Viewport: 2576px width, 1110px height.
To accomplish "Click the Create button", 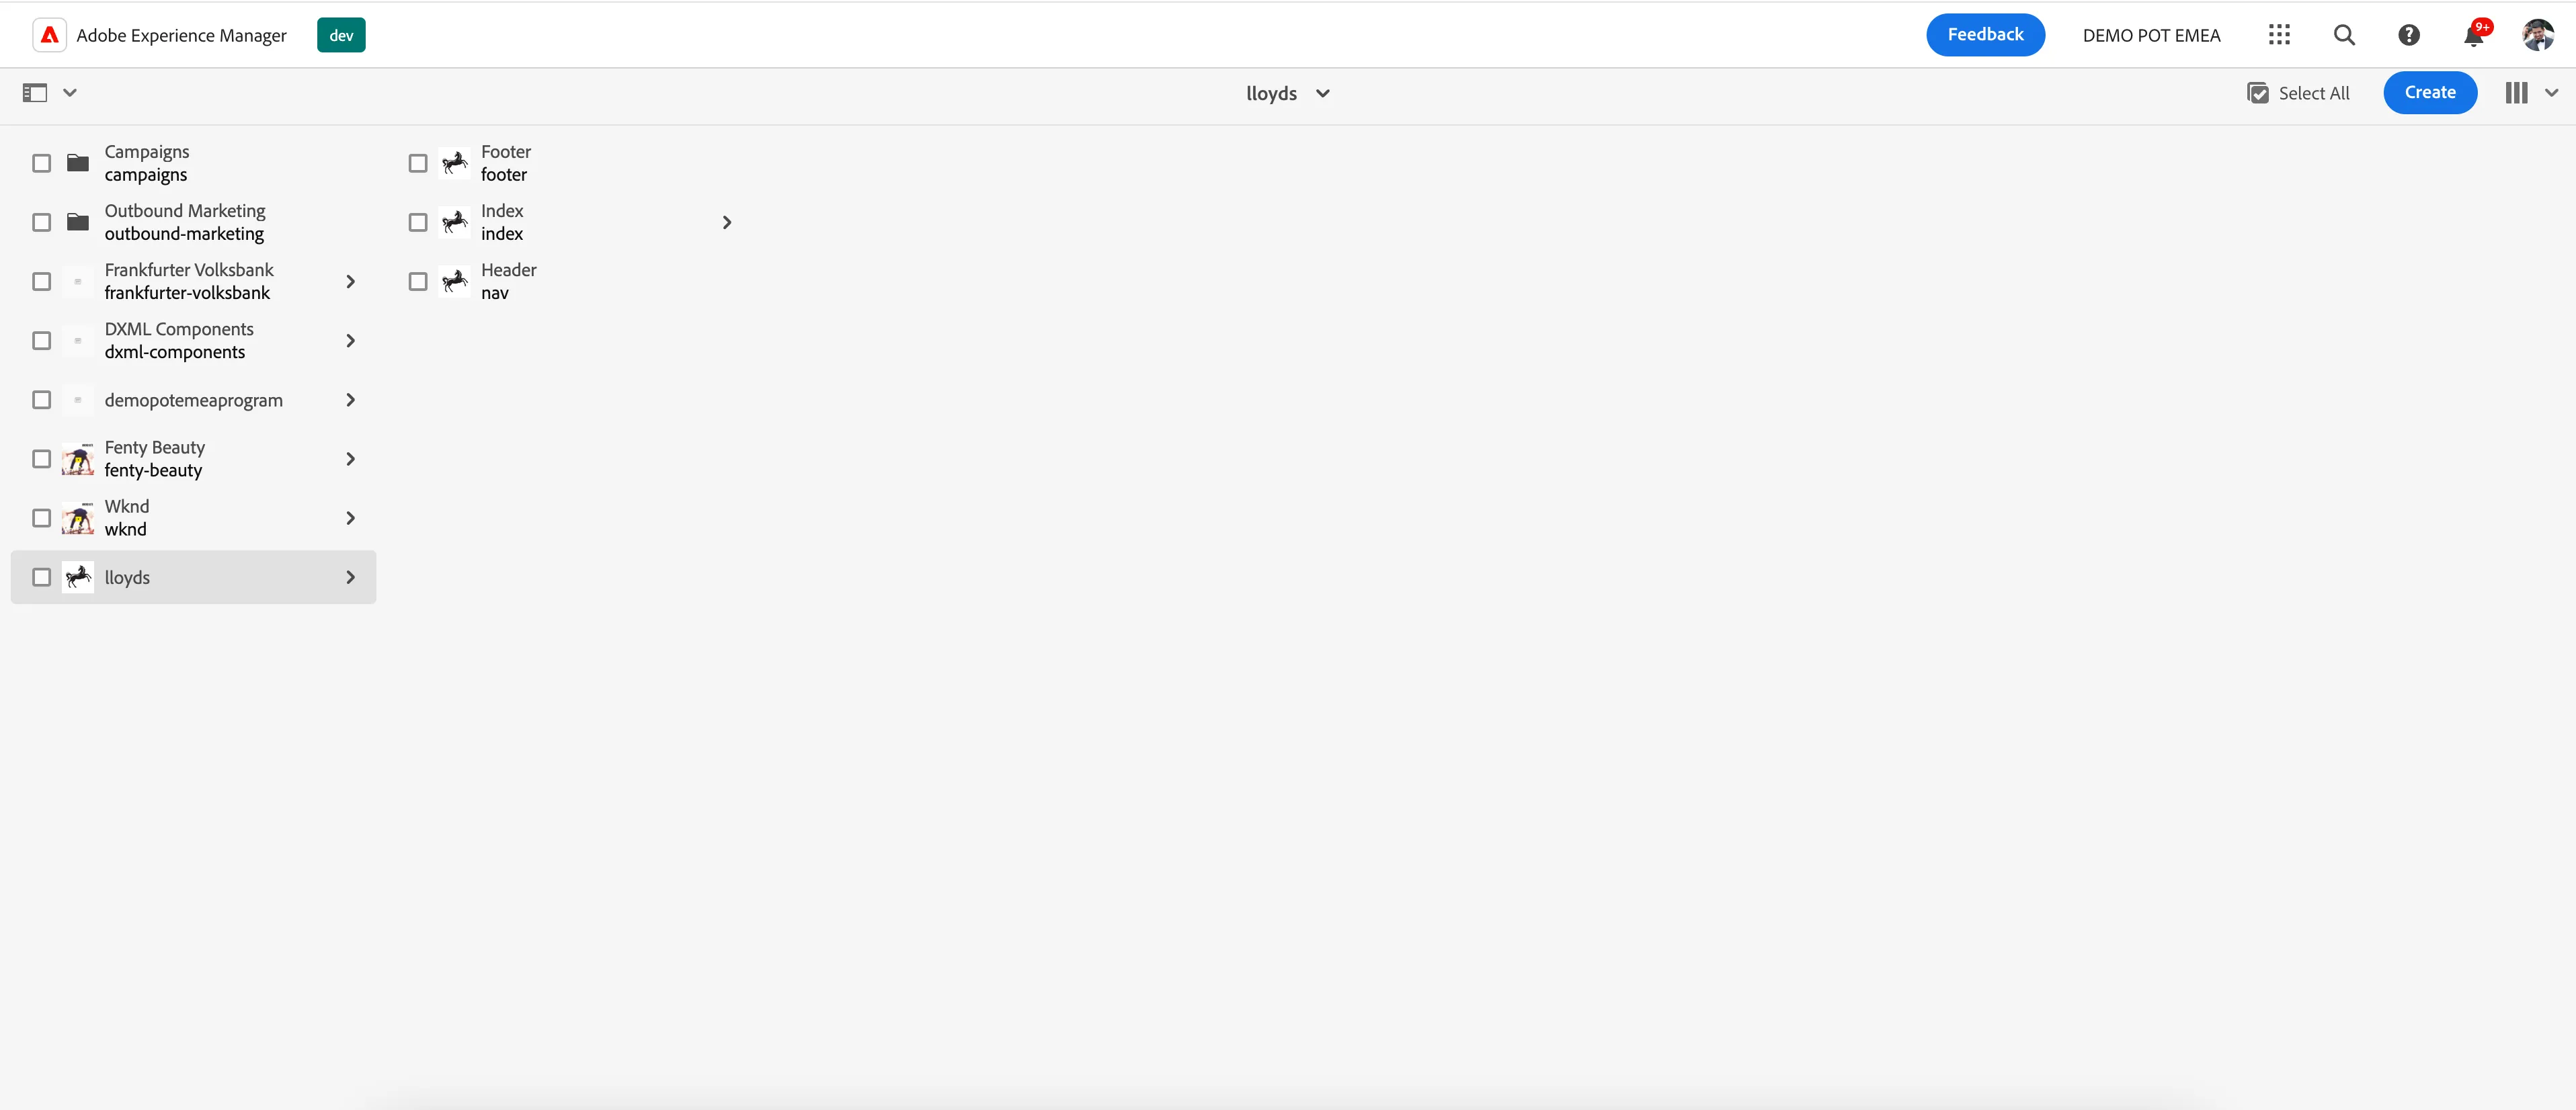I will [2430, 93].
